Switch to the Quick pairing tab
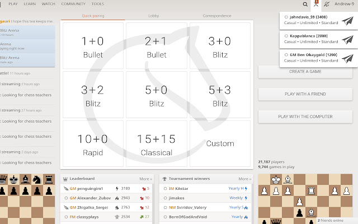Screen dimensions: 358x224 pos(93,16)
